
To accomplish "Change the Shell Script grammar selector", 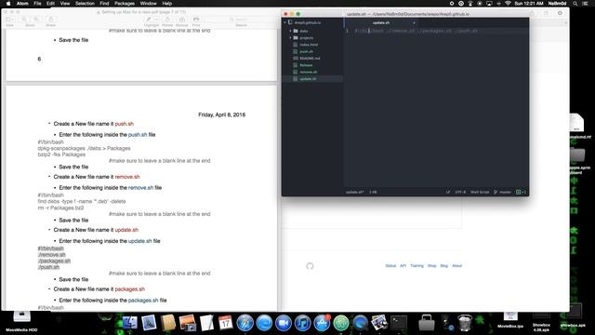I will tap(480, 193).
